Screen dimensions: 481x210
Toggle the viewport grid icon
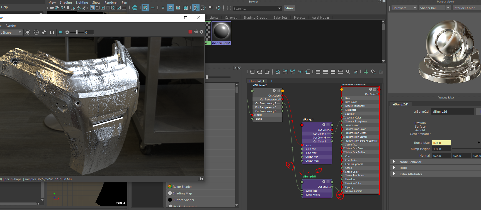92,8
